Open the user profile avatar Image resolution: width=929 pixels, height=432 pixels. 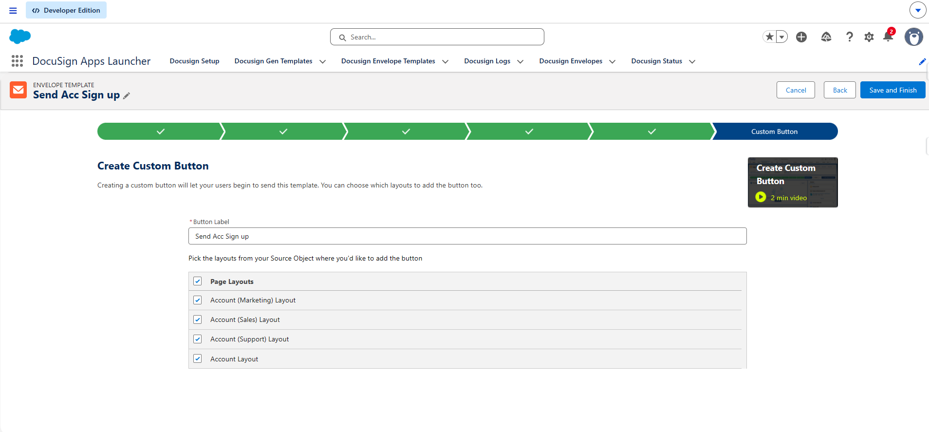(x=914, y=37)
